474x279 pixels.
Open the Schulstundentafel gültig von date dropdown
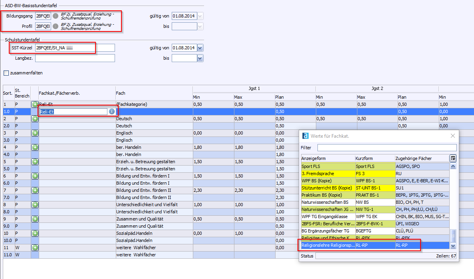[x=200, y=48]
